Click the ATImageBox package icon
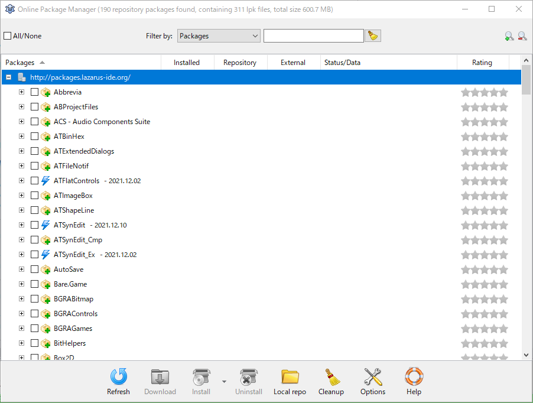 coord(45,196)
